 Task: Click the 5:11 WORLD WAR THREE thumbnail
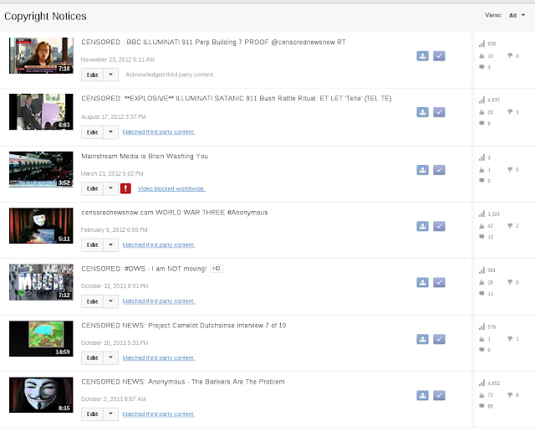click(x=41, y=225)
